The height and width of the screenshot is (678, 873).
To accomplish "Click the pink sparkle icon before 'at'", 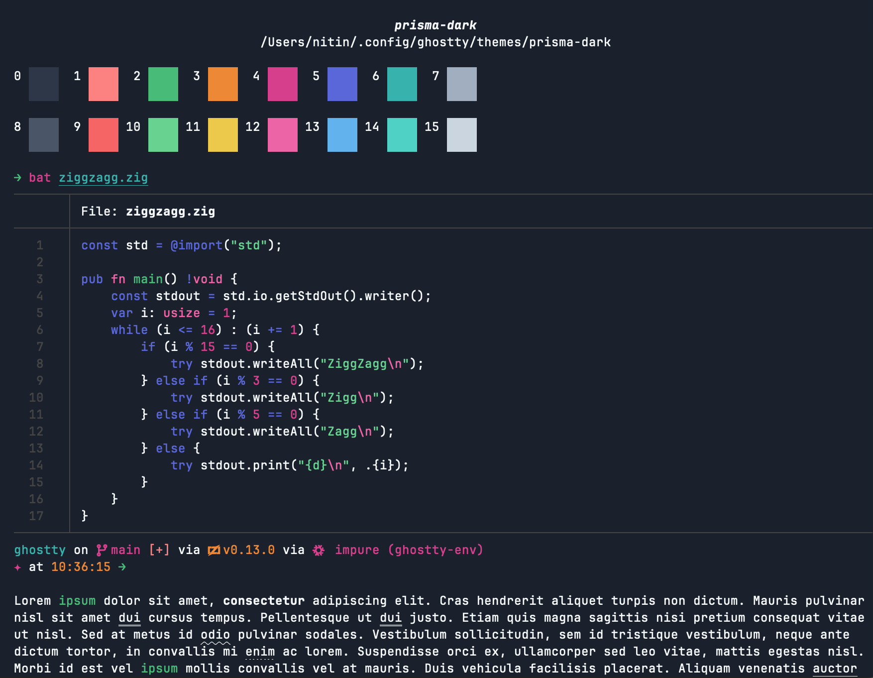I will pyautogui.click(x=18, y=567).
